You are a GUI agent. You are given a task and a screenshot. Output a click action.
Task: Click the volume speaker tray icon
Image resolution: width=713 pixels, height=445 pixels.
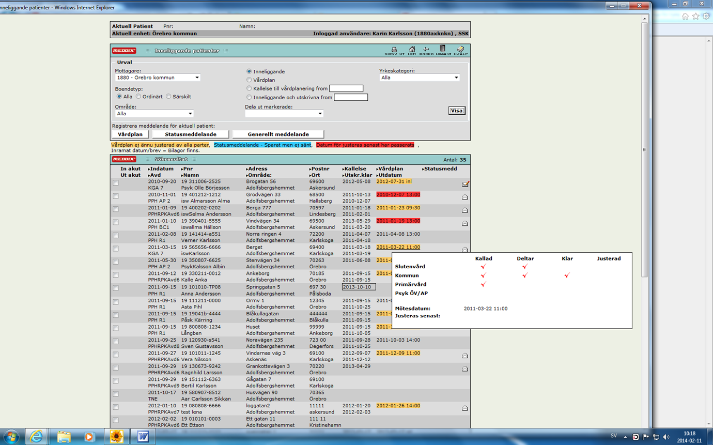[666, 437]
